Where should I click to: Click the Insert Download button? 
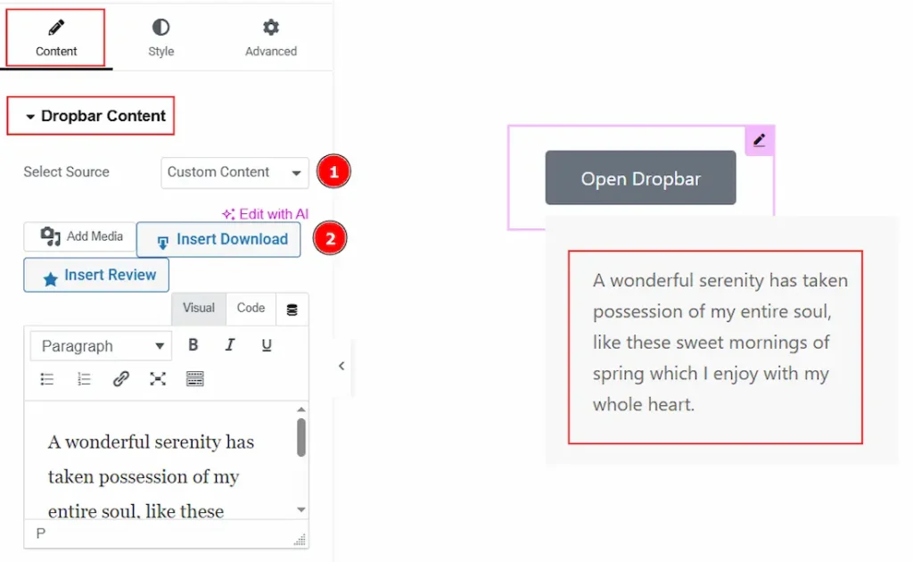[x=218, y=239]
